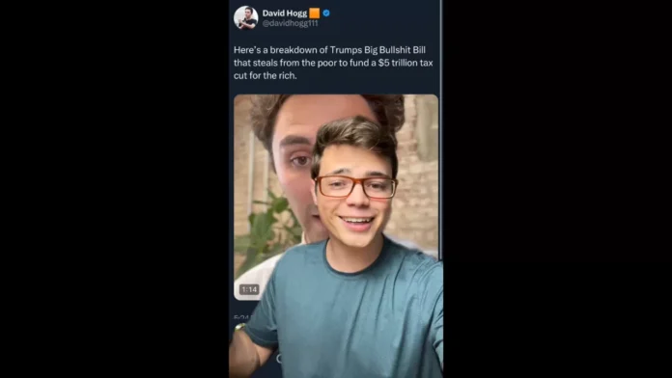The image size is (672, 378).
Task: Open the @davidhogg111 handle link
Action: tap(291, 23)
